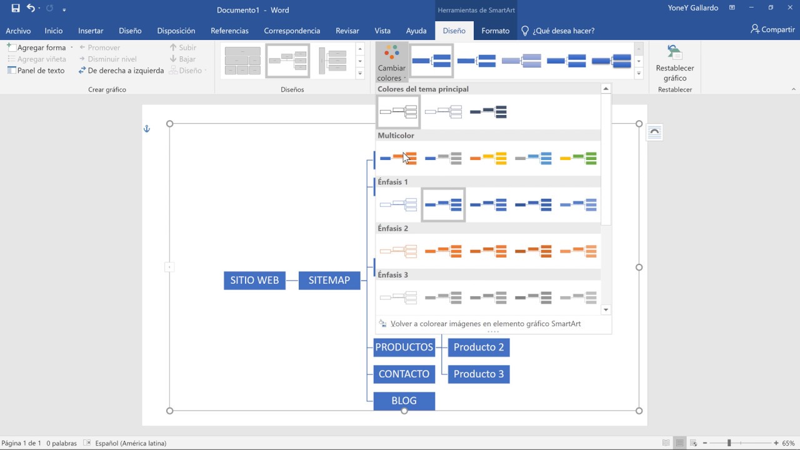Select the first gray Énfasis 3 outline option
This screenshot has height=450, width=800.
(399, 297)
